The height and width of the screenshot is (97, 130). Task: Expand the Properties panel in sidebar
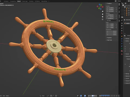[x=109, y=38]
